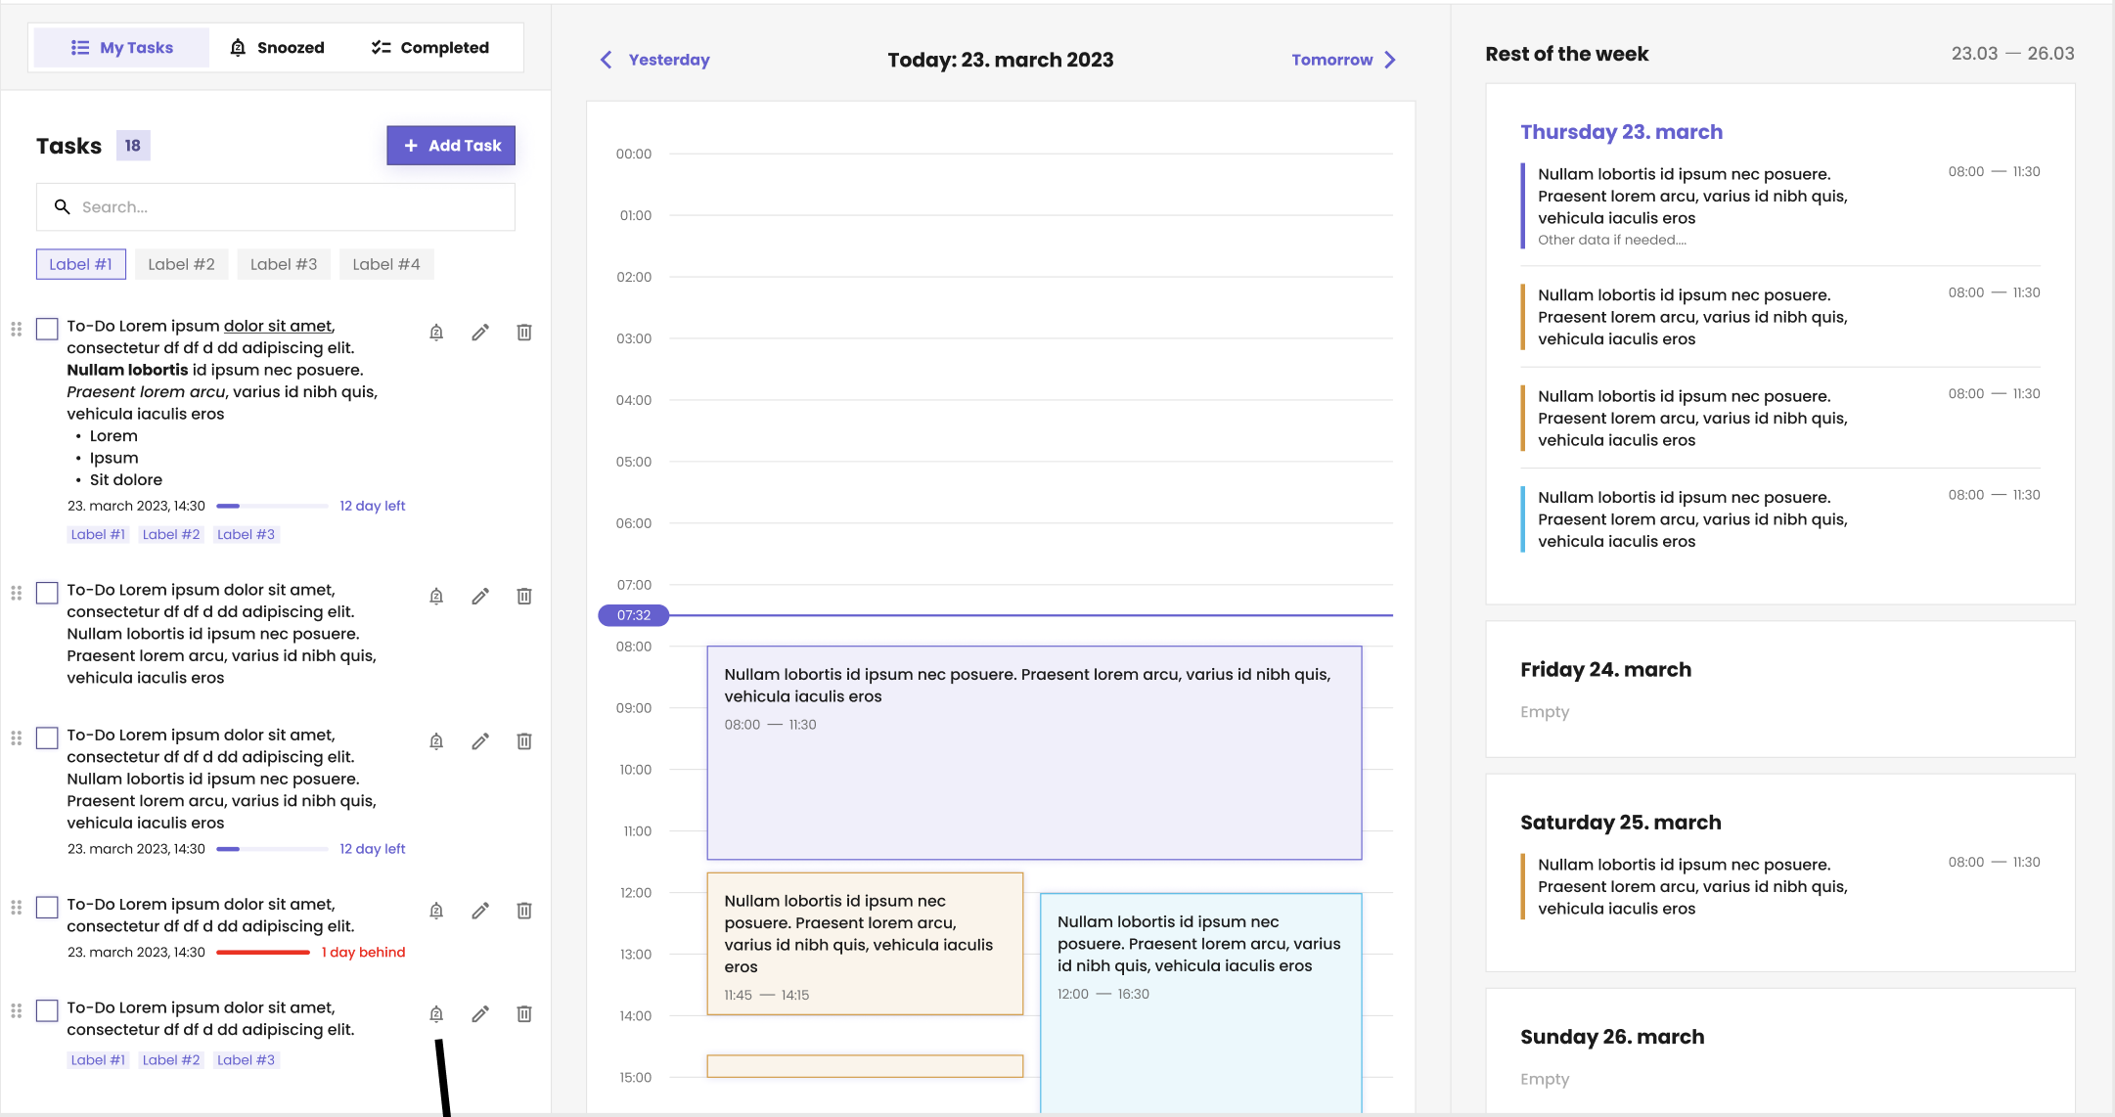This screenshot has height=1117, width=2115.
Task: Go to Yesterday with left chevron
Action: [607, 60]
